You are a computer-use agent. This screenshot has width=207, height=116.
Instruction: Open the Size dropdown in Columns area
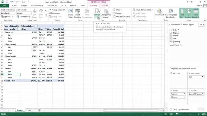tap(203, 77)
